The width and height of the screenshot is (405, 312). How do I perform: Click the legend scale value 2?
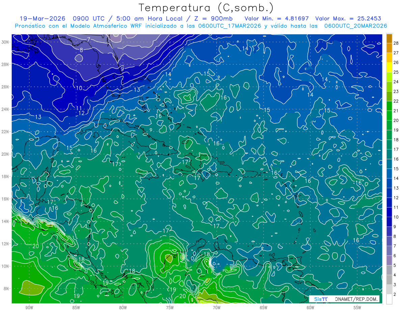(395, 294)
